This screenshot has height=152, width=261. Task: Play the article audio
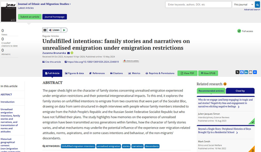tap(64, 30)
